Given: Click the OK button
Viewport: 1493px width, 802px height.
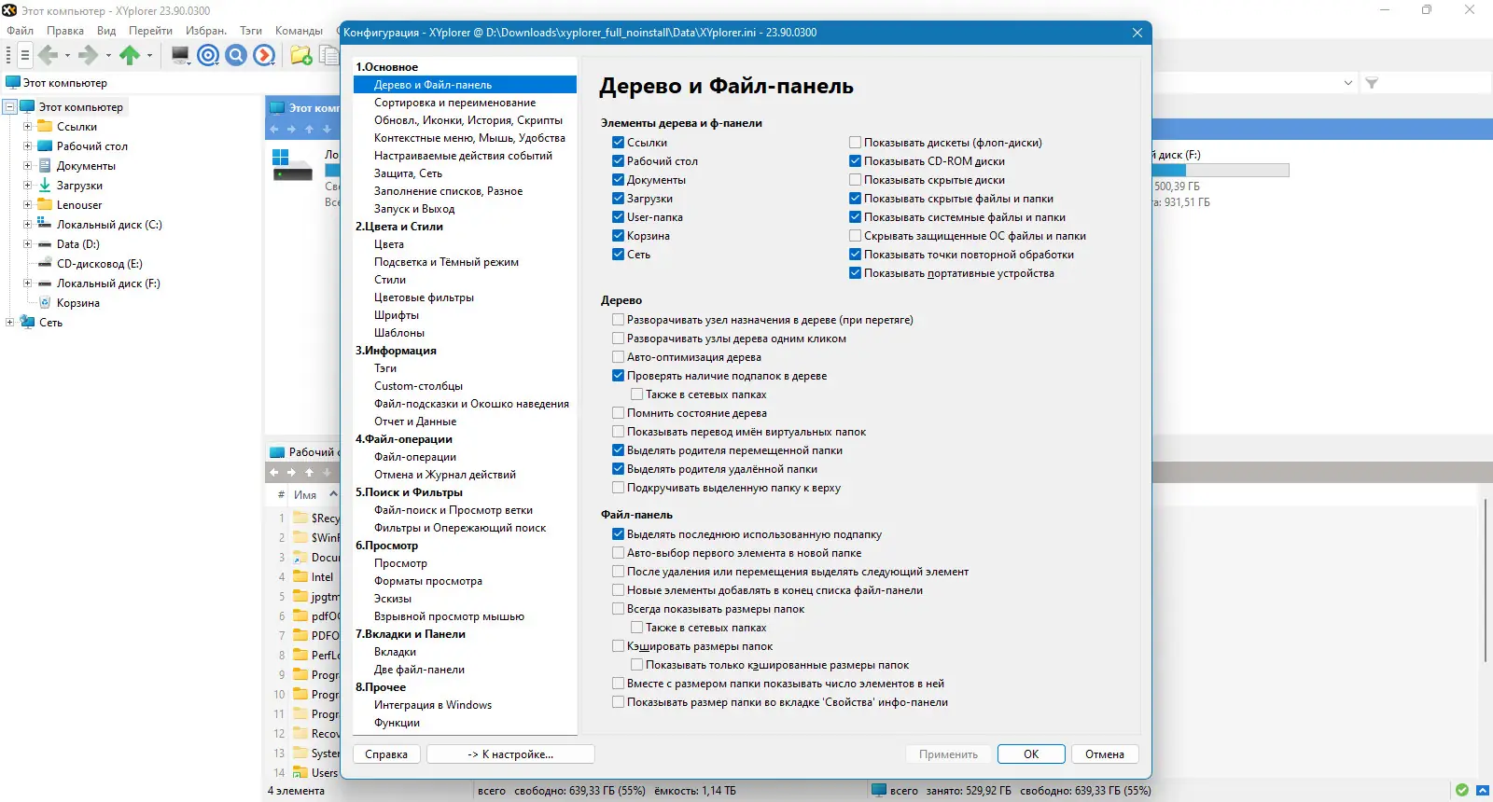Looking at the screenshot, I should click(1031, 754).
